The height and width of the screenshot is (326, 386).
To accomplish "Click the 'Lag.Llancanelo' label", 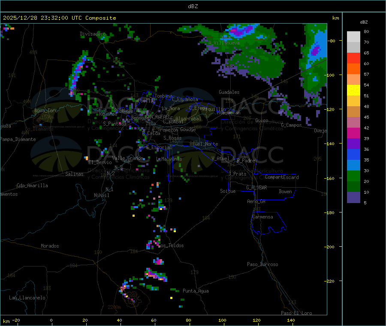I will 27,298.
